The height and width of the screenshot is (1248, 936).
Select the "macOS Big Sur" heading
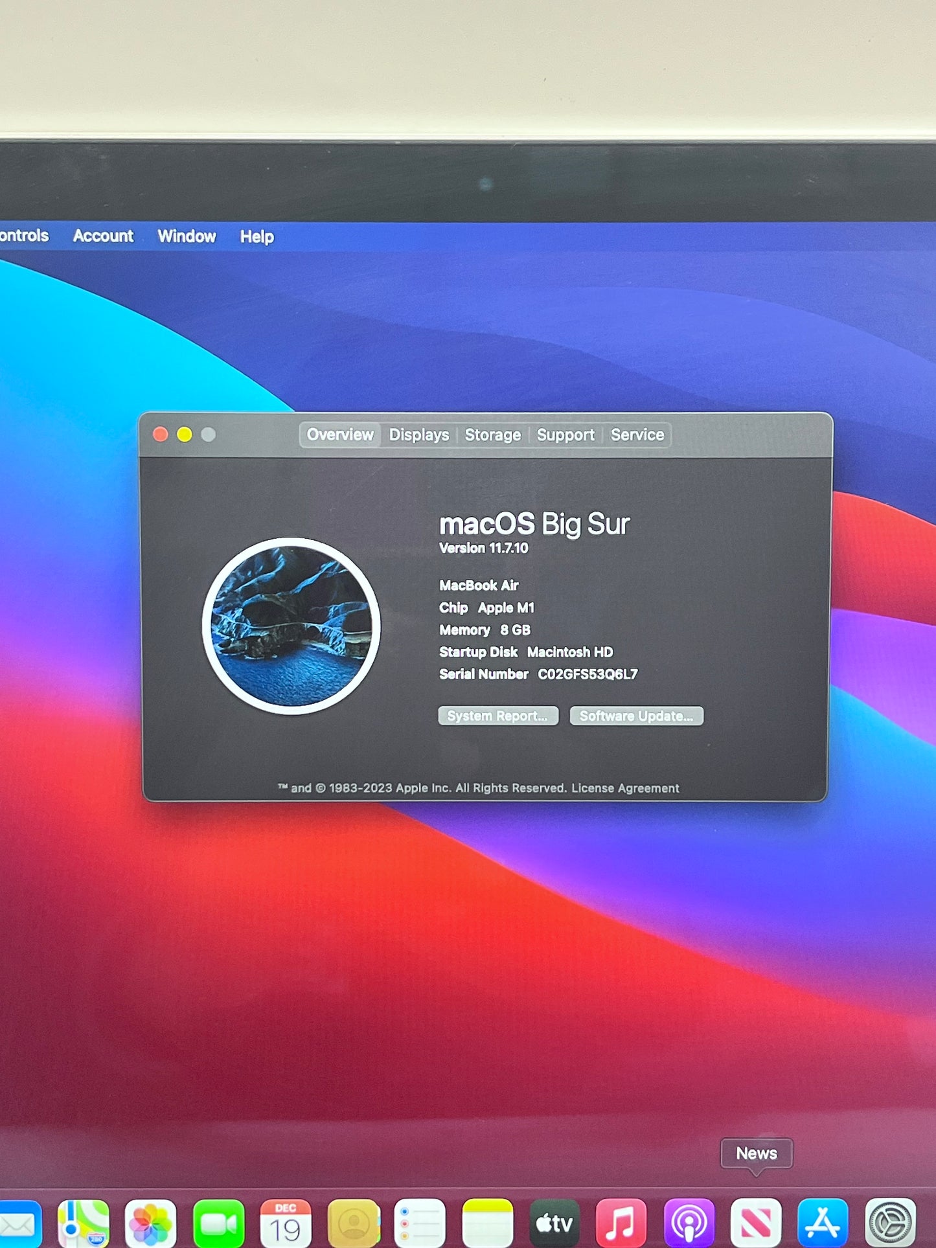[534, 524]
